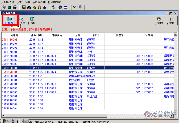This screenshot has height=123, width=179.
Task: Select the row with serial 0511220001
Action: point(9,72)
